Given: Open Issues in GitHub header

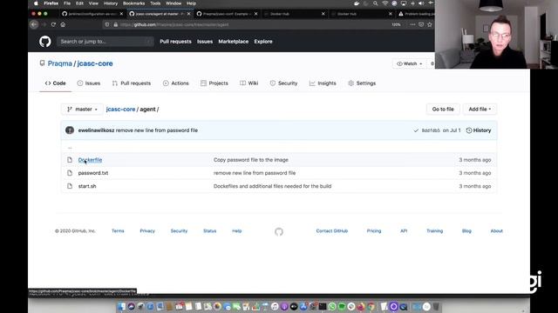Looking at the screenshot, I should (205, 42).
